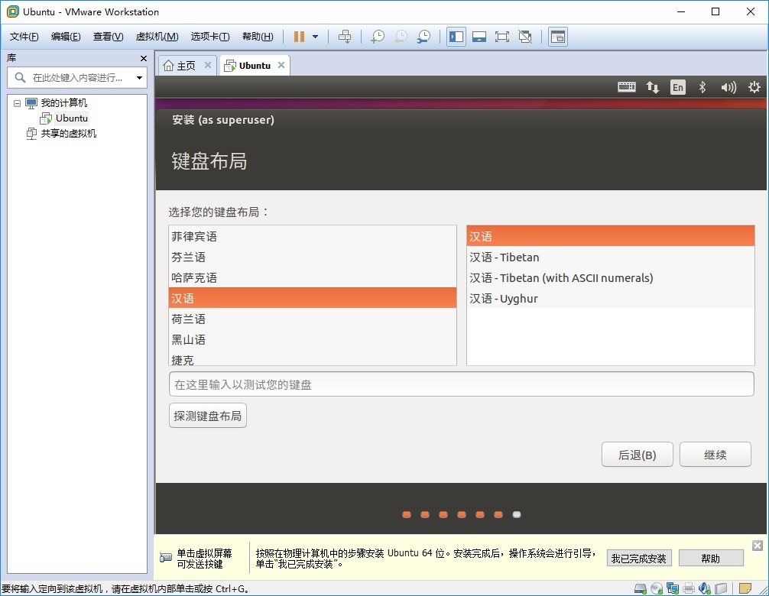Toggle the library sidebar view button

click(456, 37)
